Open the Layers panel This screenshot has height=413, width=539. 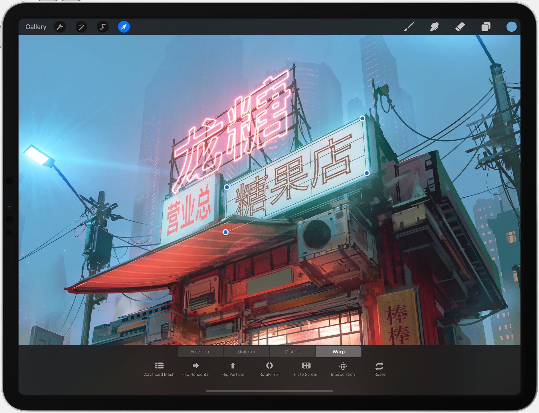coord(486,27)
